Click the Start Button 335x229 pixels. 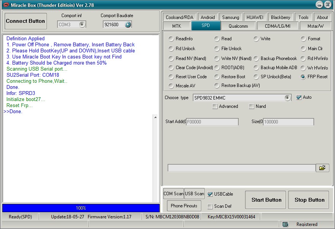[x=265, y=200]
